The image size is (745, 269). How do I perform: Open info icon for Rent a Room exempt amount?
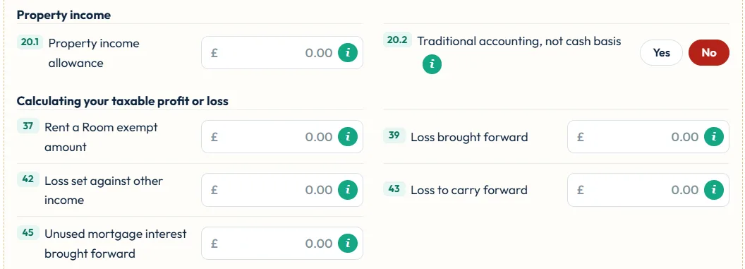click(x=348, y=137)
